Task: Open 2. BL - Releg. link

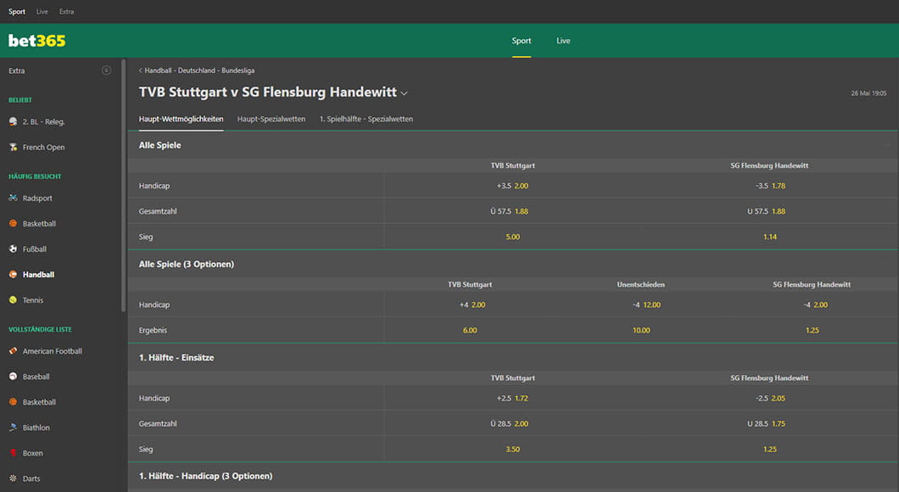Action: 43,122
